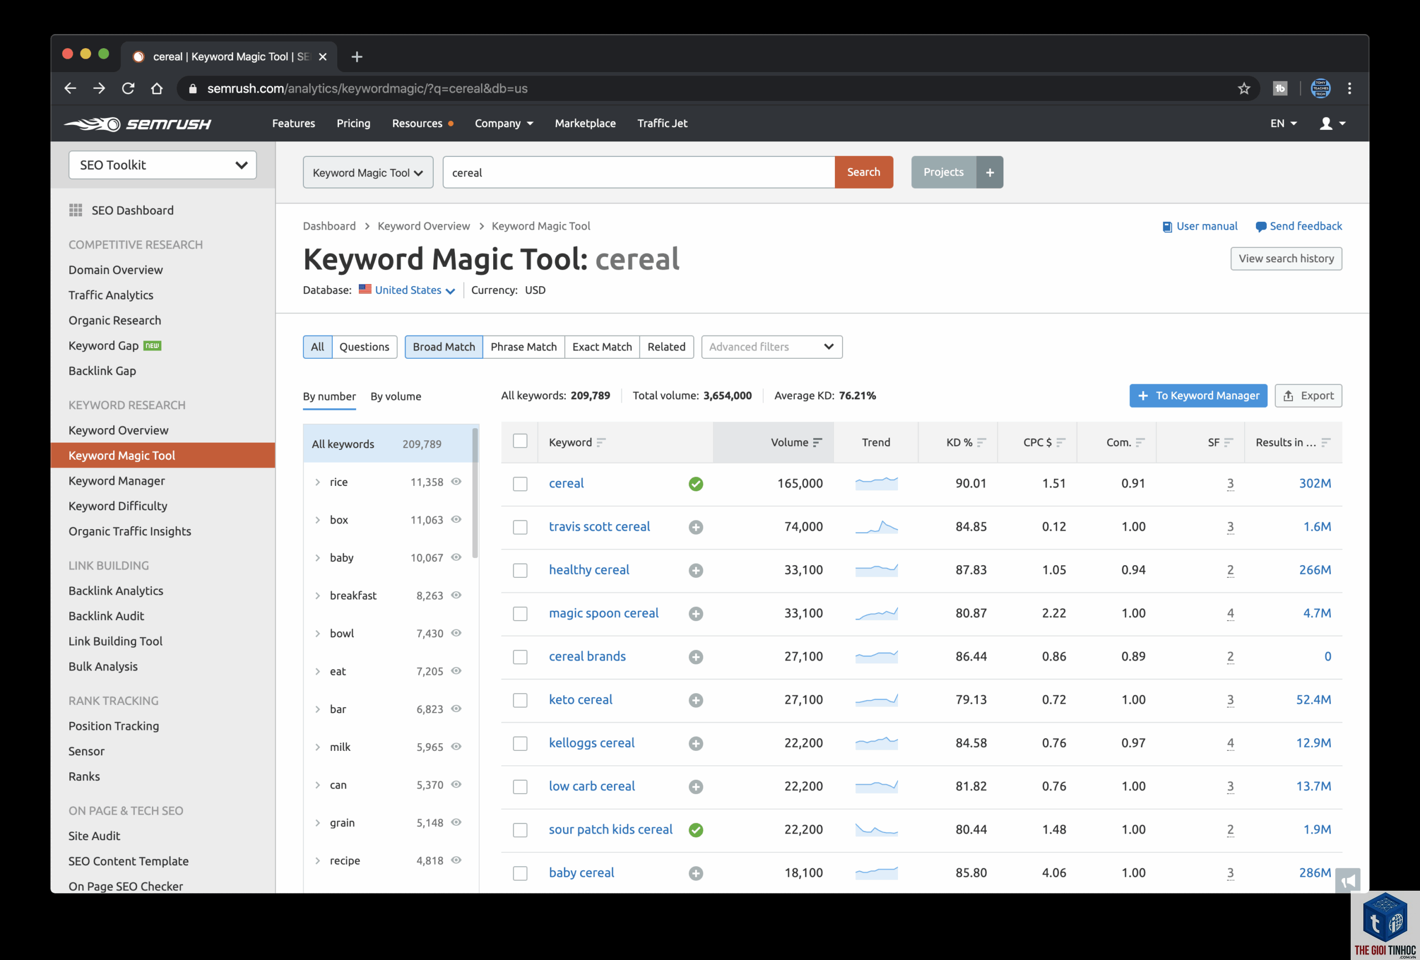Click the browser address bar URL

tap(367, 89)
